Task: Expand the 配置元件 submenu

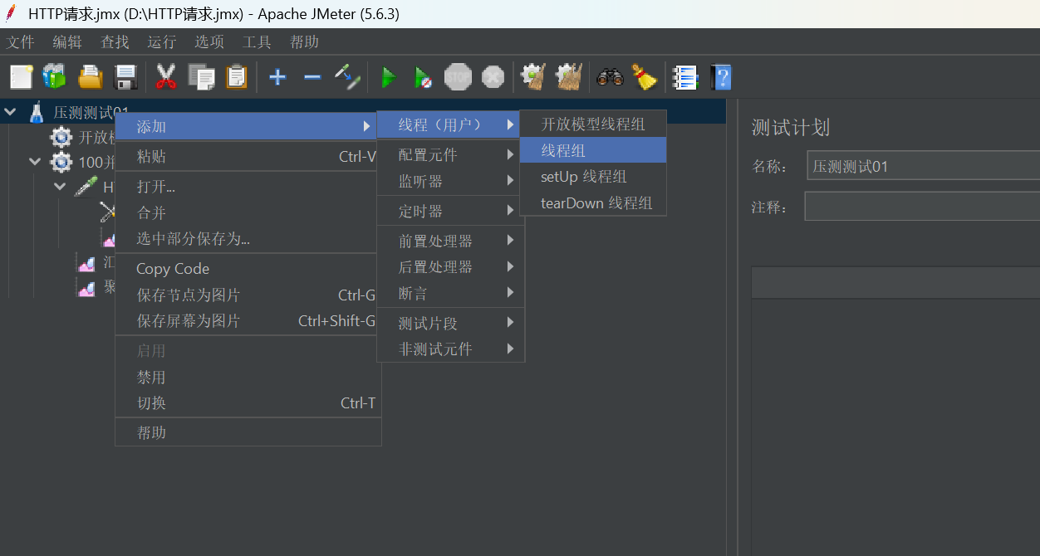Action: 450,154
